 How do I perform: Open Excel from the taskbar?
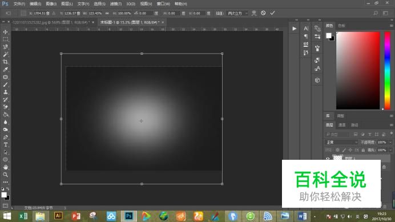23,216
